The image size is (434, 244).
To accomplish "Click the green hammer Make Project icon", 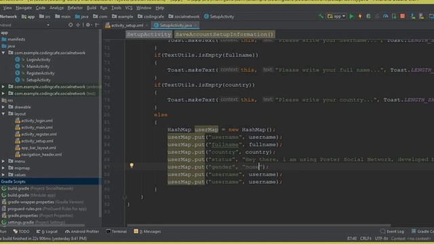I will (x=321, y=16).
